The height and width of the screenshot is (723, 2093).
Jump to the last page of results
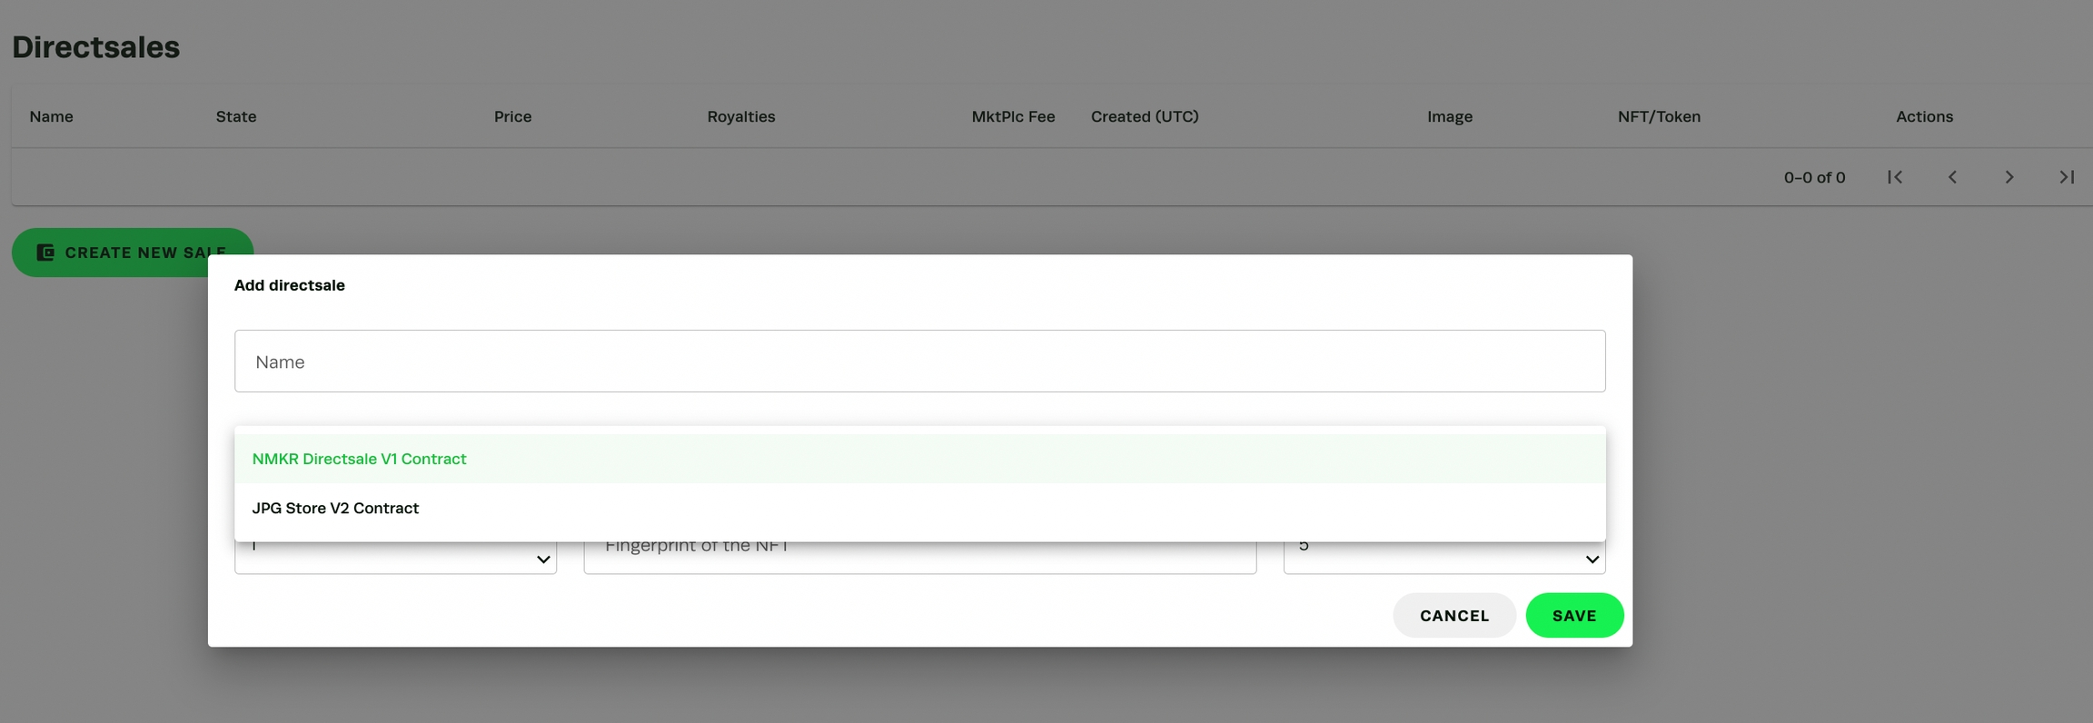tap(2067, 177)
